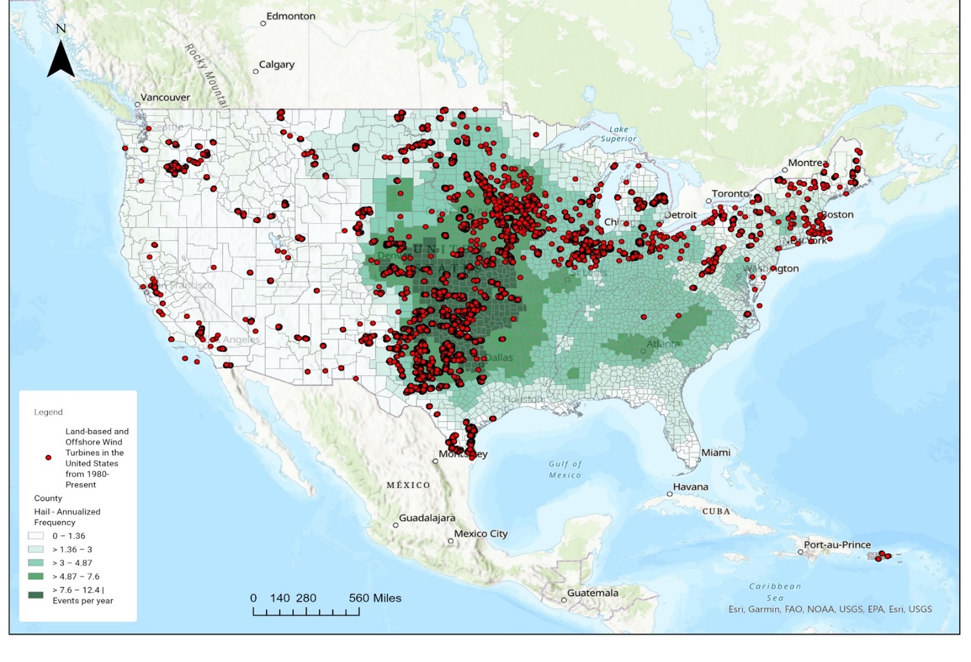Click the Miami city label
This screenshot has width=971, height=662.
[x=716, y=453]
